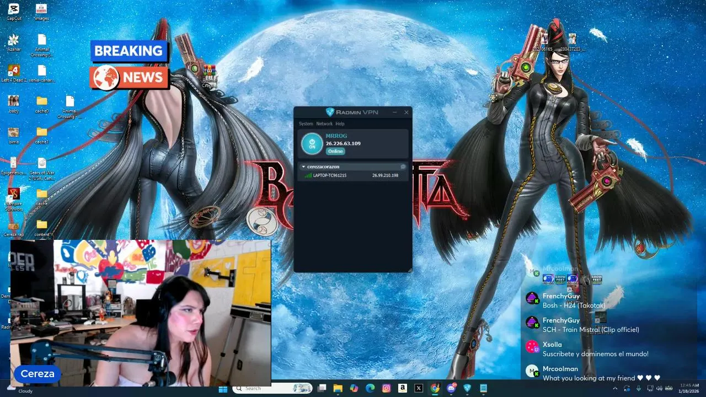Open Copilot from the taskbar
The height and width of the screenshot is (397, 706).
pos(354,389)
